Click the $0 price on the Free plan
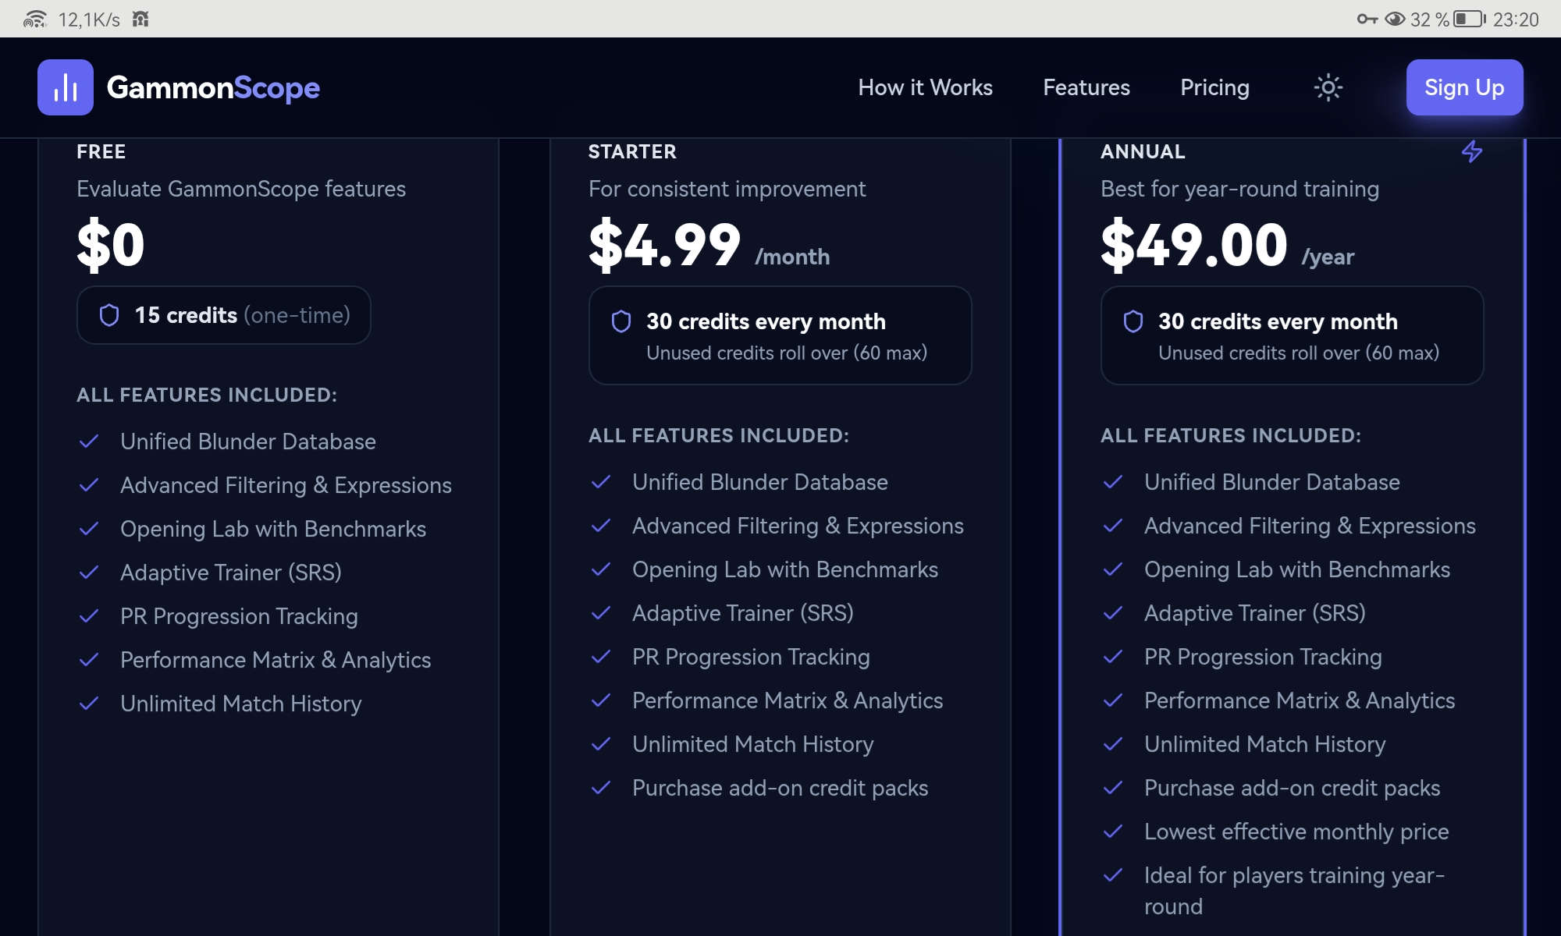1561x936 pixels. [111, 245]
